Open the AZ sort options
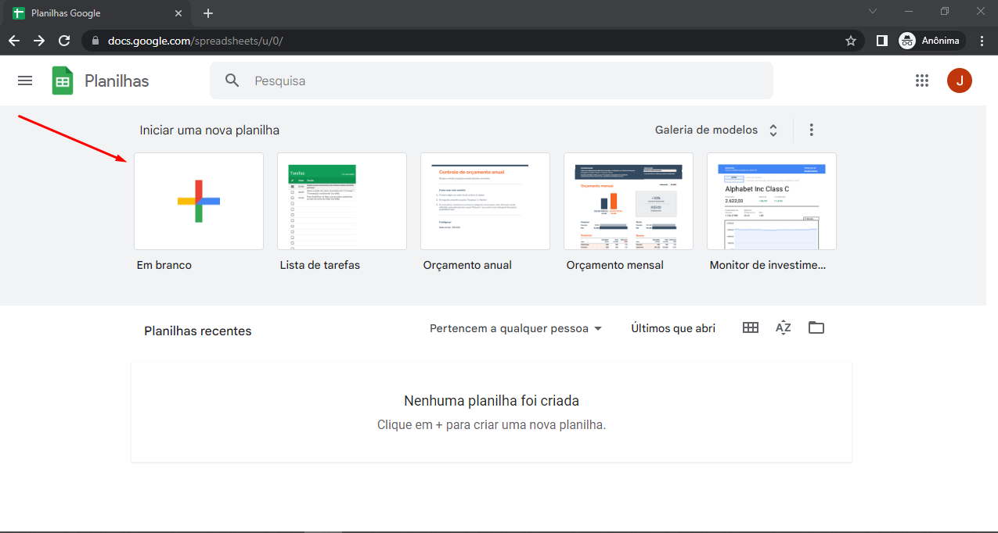Screen dimensions: 998x533 [783, 328]
